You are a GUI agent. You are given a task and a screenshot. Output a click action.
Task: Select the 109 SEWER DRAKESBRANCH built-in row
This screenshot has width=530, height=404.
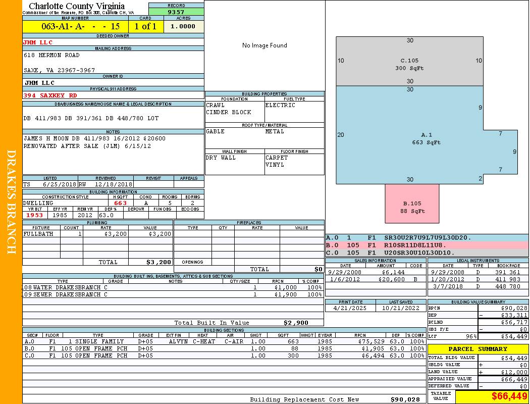tap(172, 294)
